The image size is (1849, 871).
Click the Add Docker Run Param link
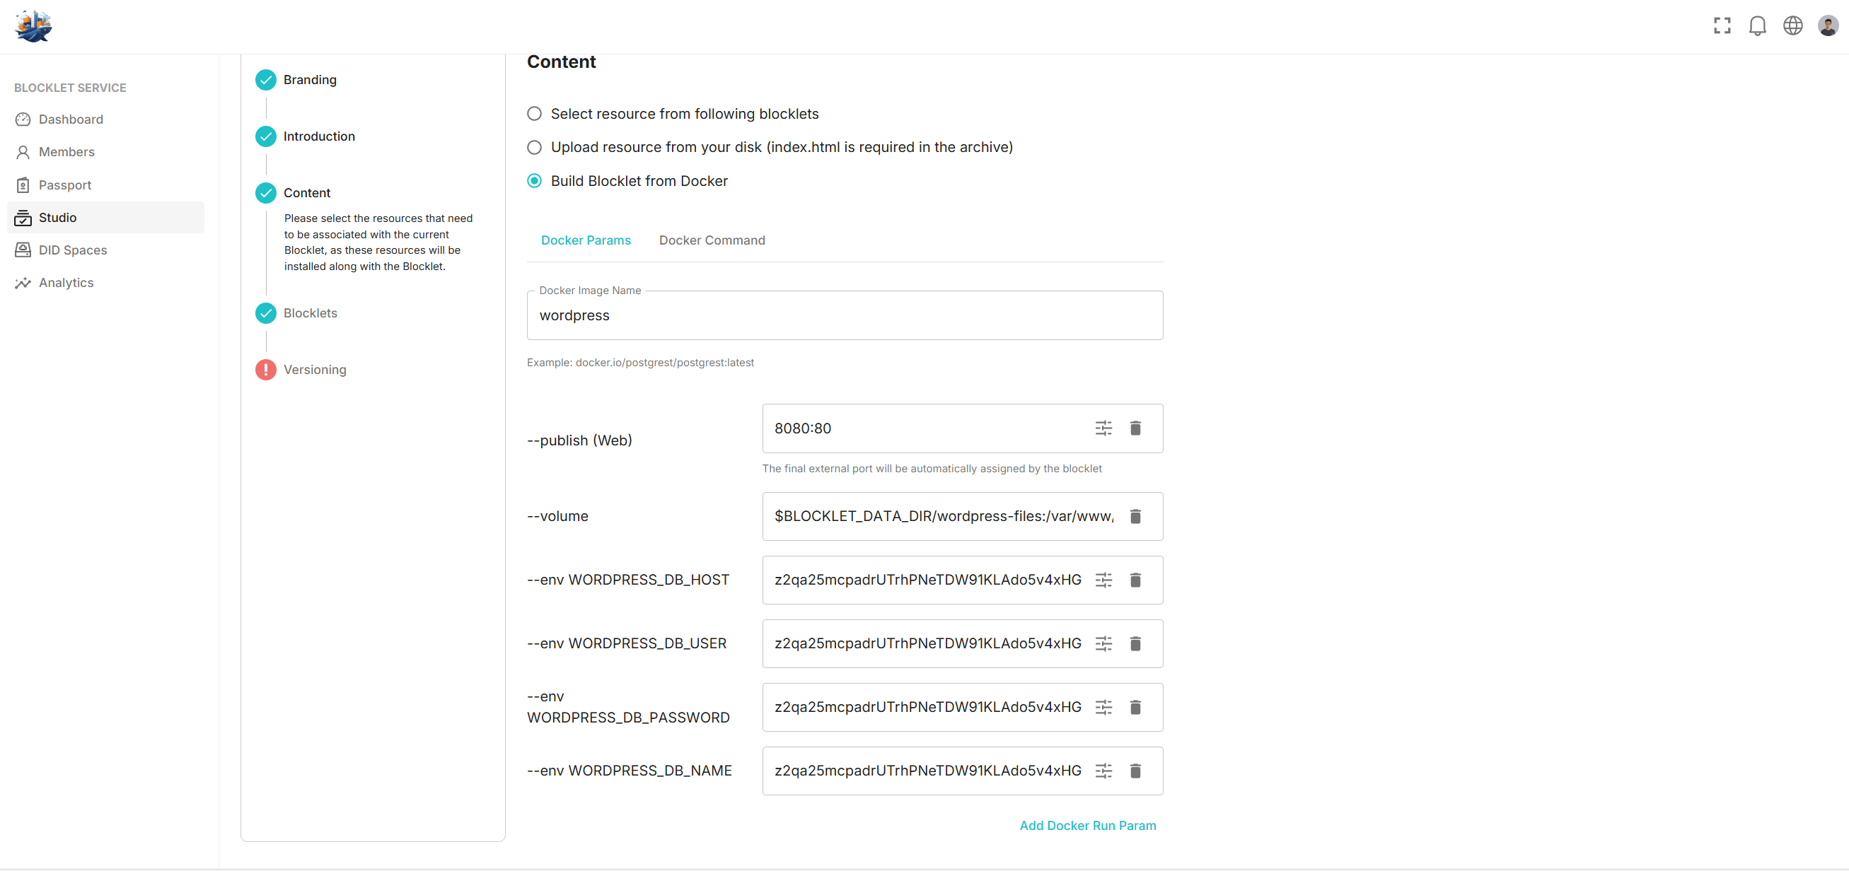(1086, 825)
